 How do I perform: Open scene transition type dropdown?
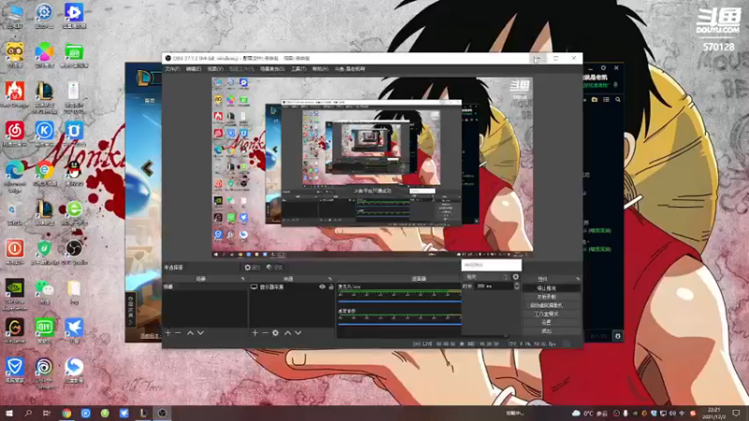(486, 277)
